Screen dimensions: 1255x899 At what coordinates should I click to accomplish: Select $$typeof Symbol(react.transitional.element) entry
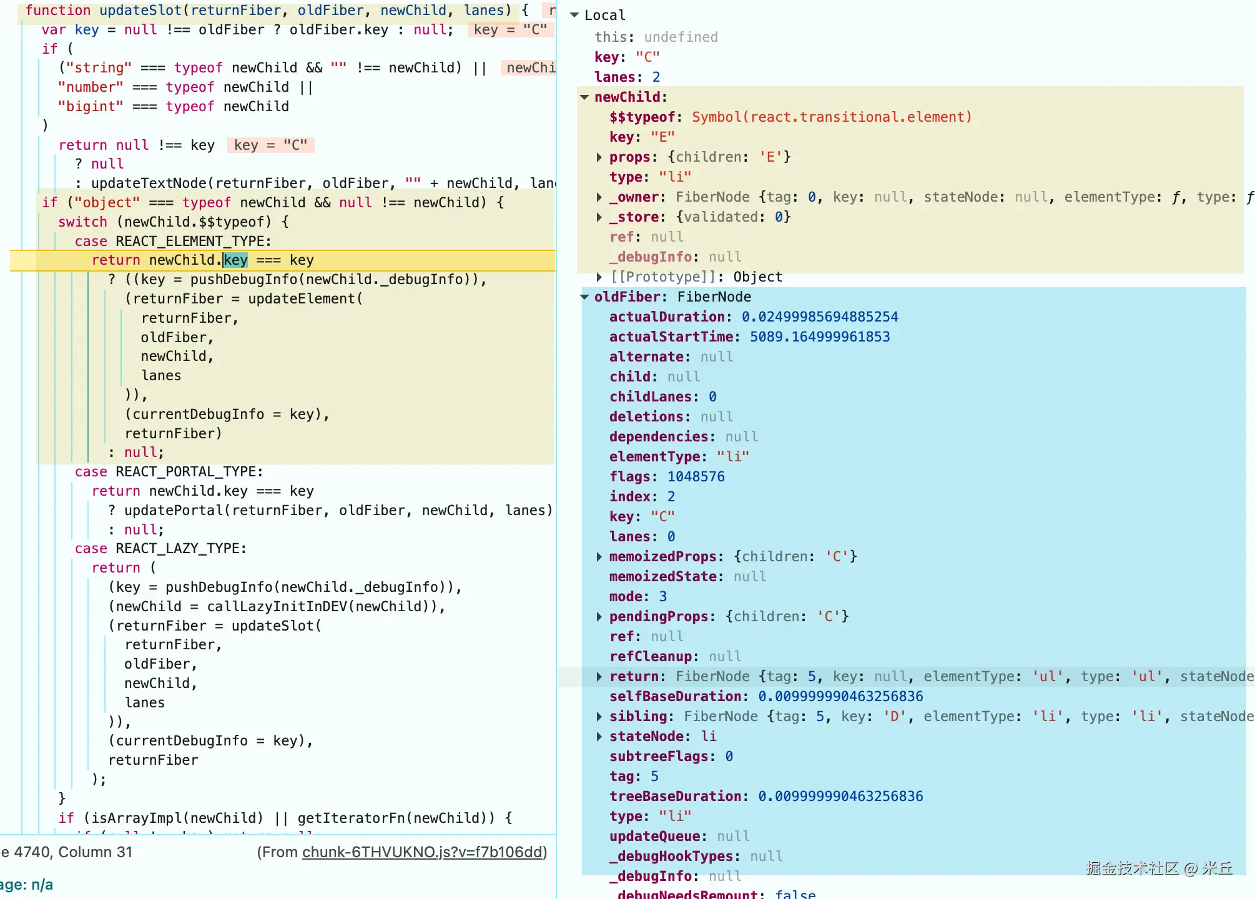790,117
